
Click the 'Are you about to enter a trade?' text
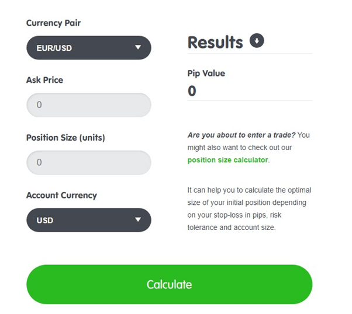[241, 135]
